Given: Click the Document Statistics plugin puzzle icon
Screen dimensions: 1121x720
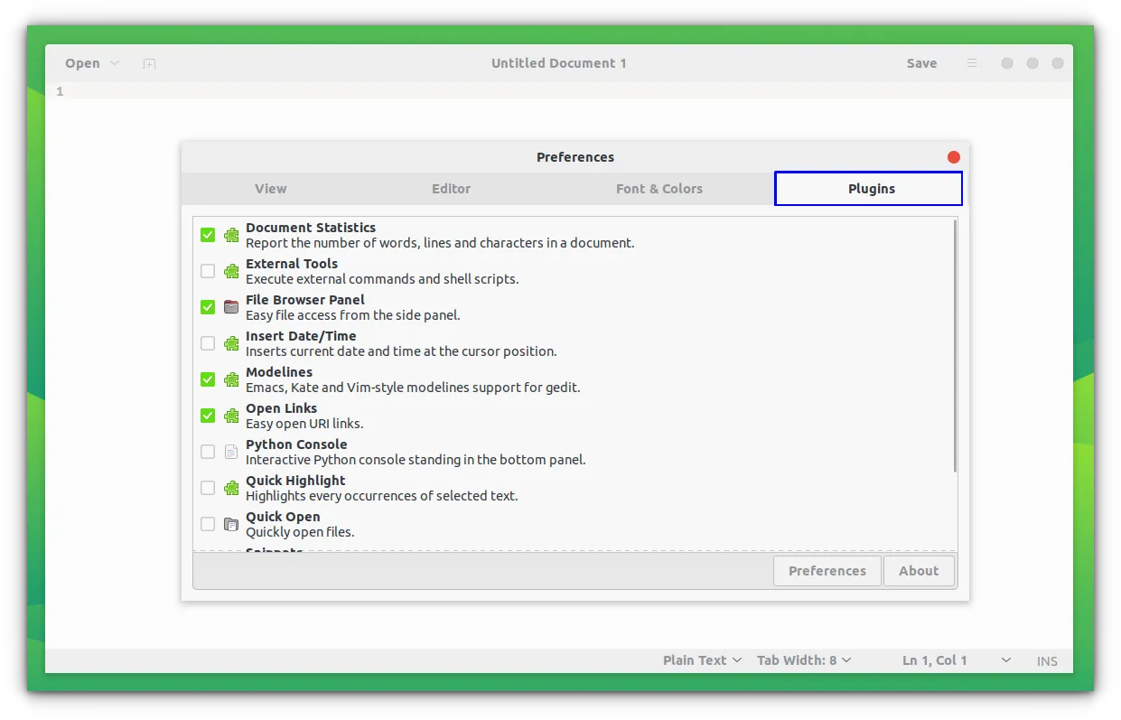Looking at the screenshot, I should click(x=231, y=235).
